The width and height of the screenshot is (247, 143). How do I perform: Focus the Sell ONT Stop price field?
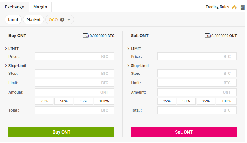[x=197, y=74]
